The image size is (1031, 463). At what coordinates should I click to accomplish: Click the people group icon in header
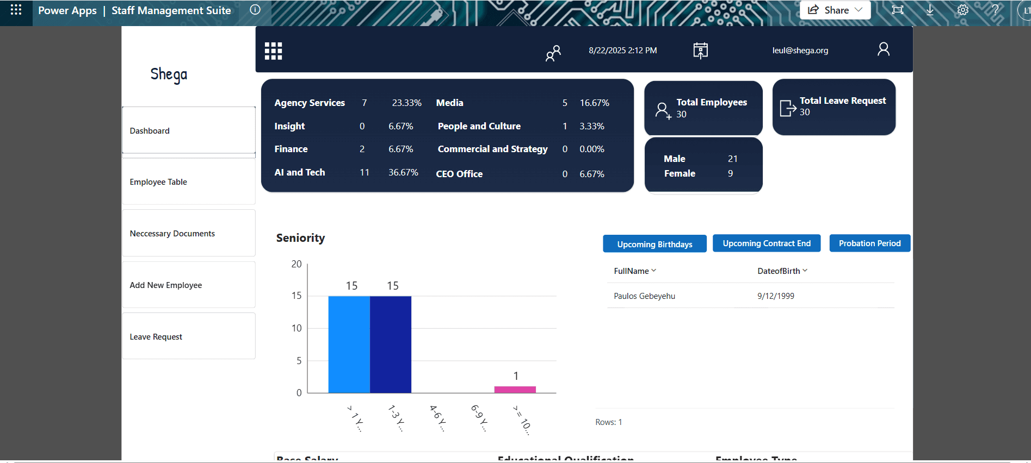[553, 53]
